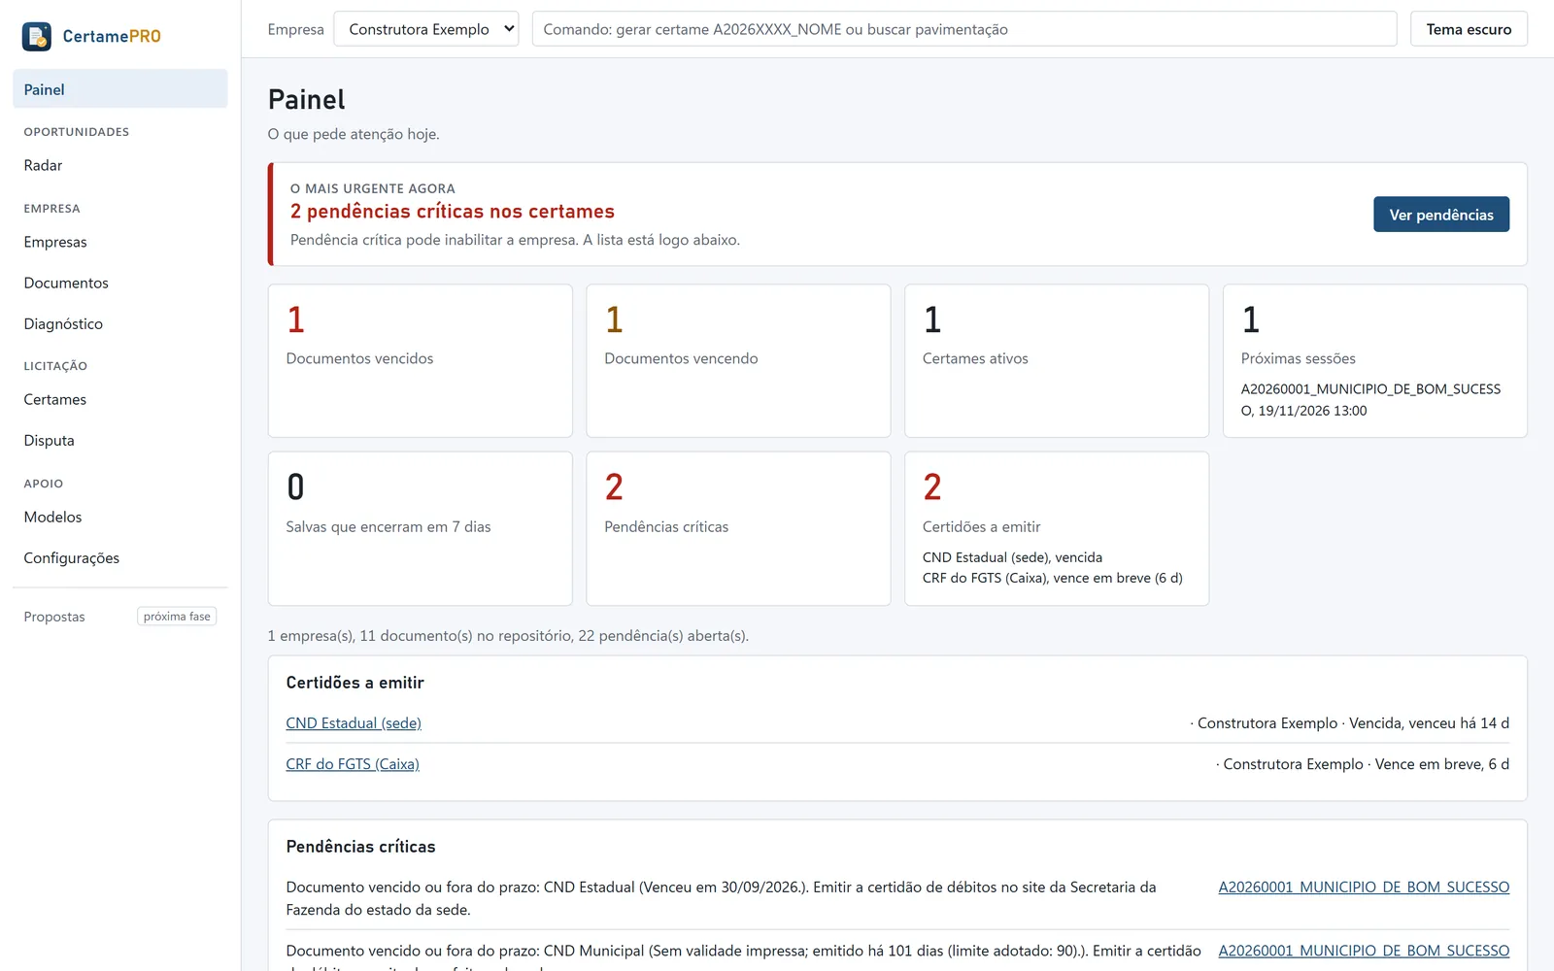Image resolution: width=1554 pixels, height=971 pixels.
Task: Open Empresas sidebar item
Action: point(120,242)
